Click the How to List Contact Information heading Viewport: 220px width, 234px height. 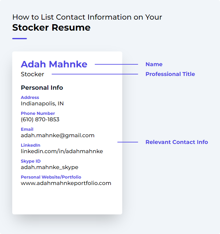point(87,17)
